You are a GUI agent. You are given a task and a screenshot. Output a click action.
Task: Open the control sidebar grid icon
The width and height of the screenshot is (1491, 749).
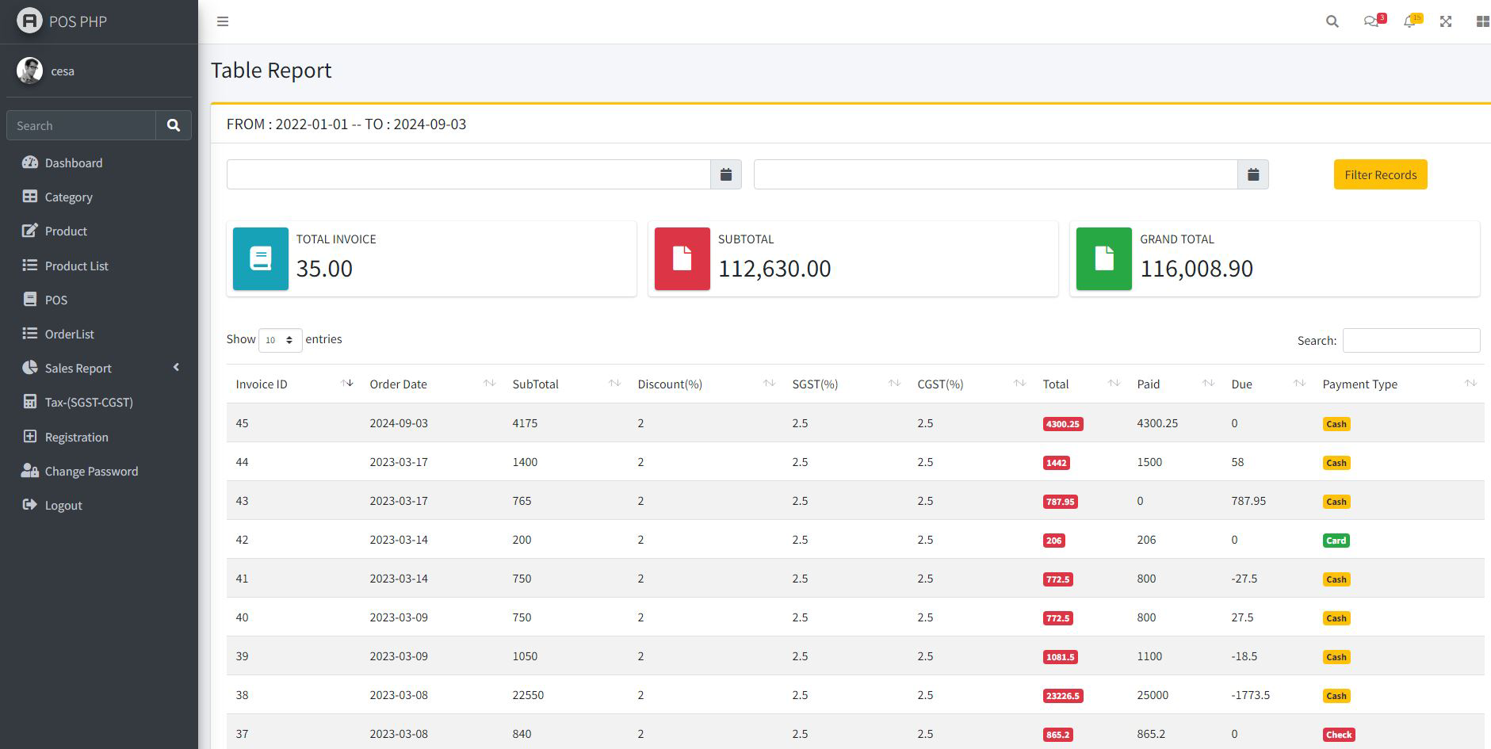click(1482, 21)
